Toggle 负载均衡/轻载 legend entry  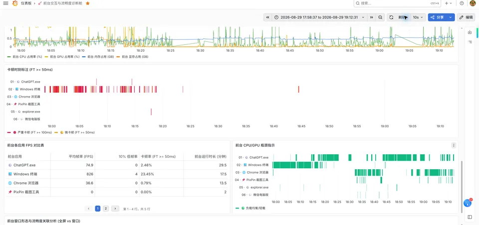(x=255, y=208)
